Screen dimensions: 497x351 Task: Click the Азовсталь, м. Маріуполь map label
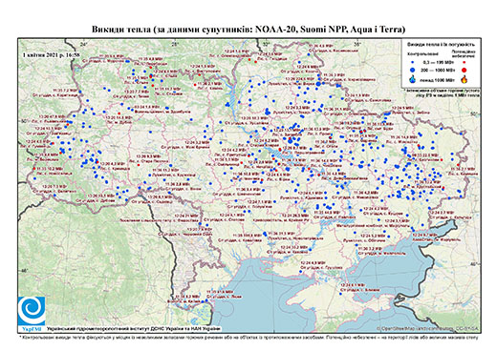(437, 238)
